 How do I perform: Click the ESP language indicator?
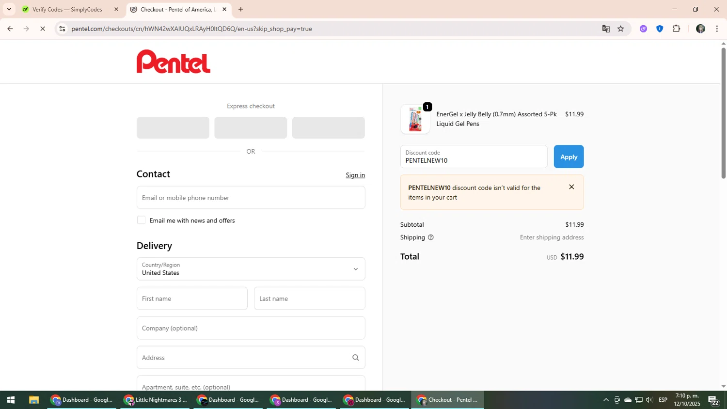tap(663, 400)
